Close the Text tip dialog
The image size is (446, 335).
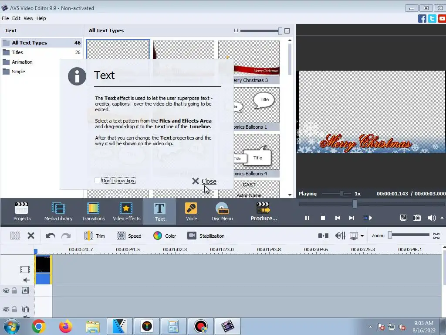(204, 181)
